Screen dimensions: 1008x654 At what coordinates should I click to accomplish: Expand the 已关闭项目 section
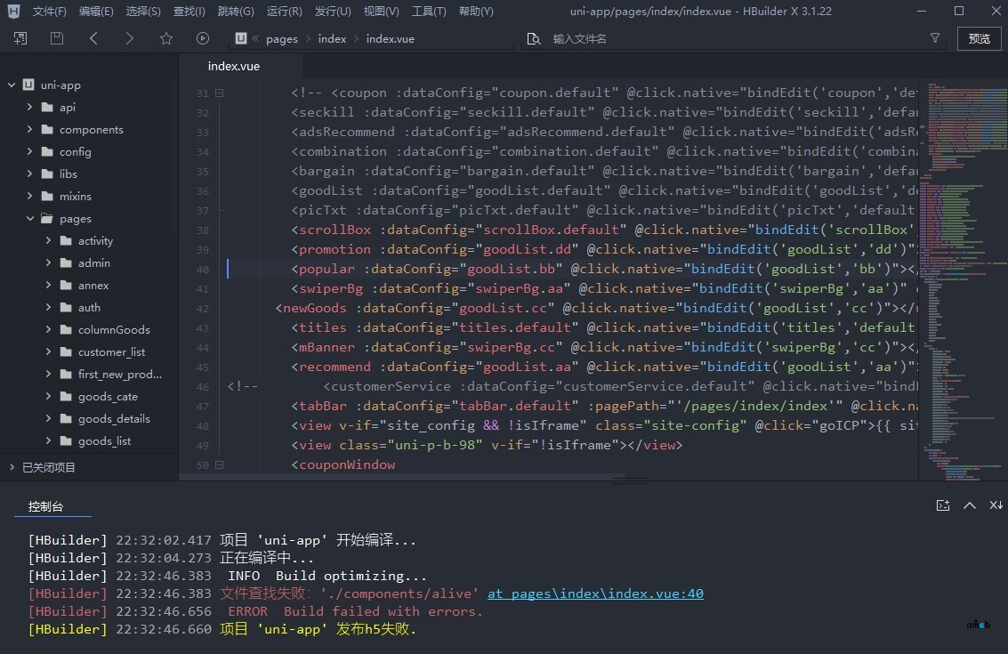(x=12, y=467)
